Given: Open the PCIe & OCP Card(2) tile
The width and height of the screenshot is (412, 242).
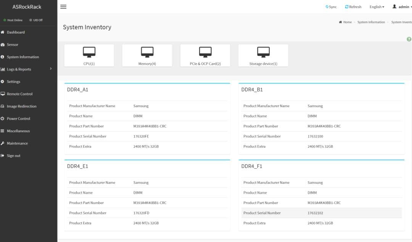Looking at the screenshot, I should coord(205,56).
